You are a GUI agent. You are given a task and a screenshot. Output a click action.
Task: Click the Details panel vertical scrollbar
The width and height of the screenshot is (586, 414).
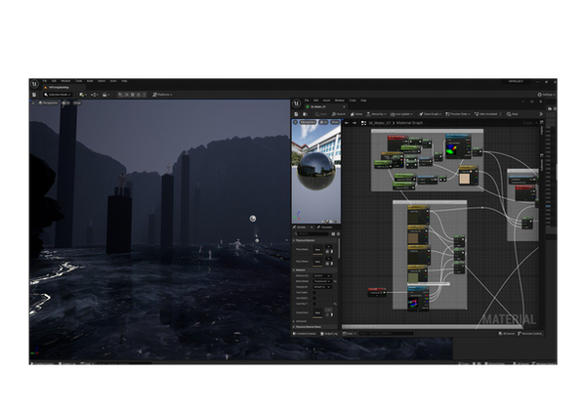coord(339,248)
